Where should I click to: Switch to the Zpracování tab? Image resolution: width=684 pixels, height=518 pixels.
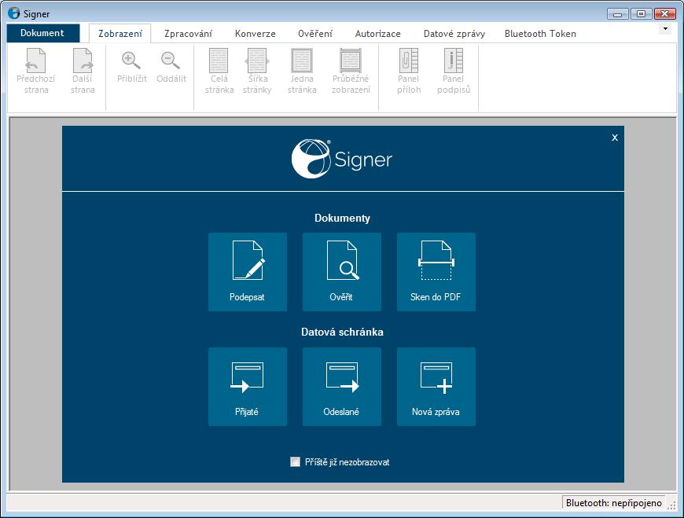click(x=188, y=34)
